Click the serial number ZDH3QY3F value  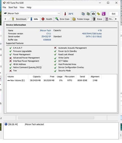tap(46, 36)
